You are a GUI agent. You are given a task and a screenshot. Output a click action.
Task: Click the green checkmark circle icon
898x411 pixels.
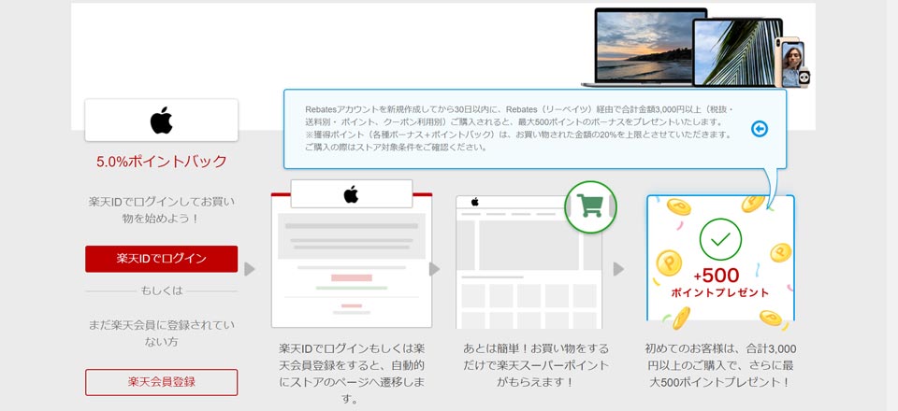click(720, 239)
